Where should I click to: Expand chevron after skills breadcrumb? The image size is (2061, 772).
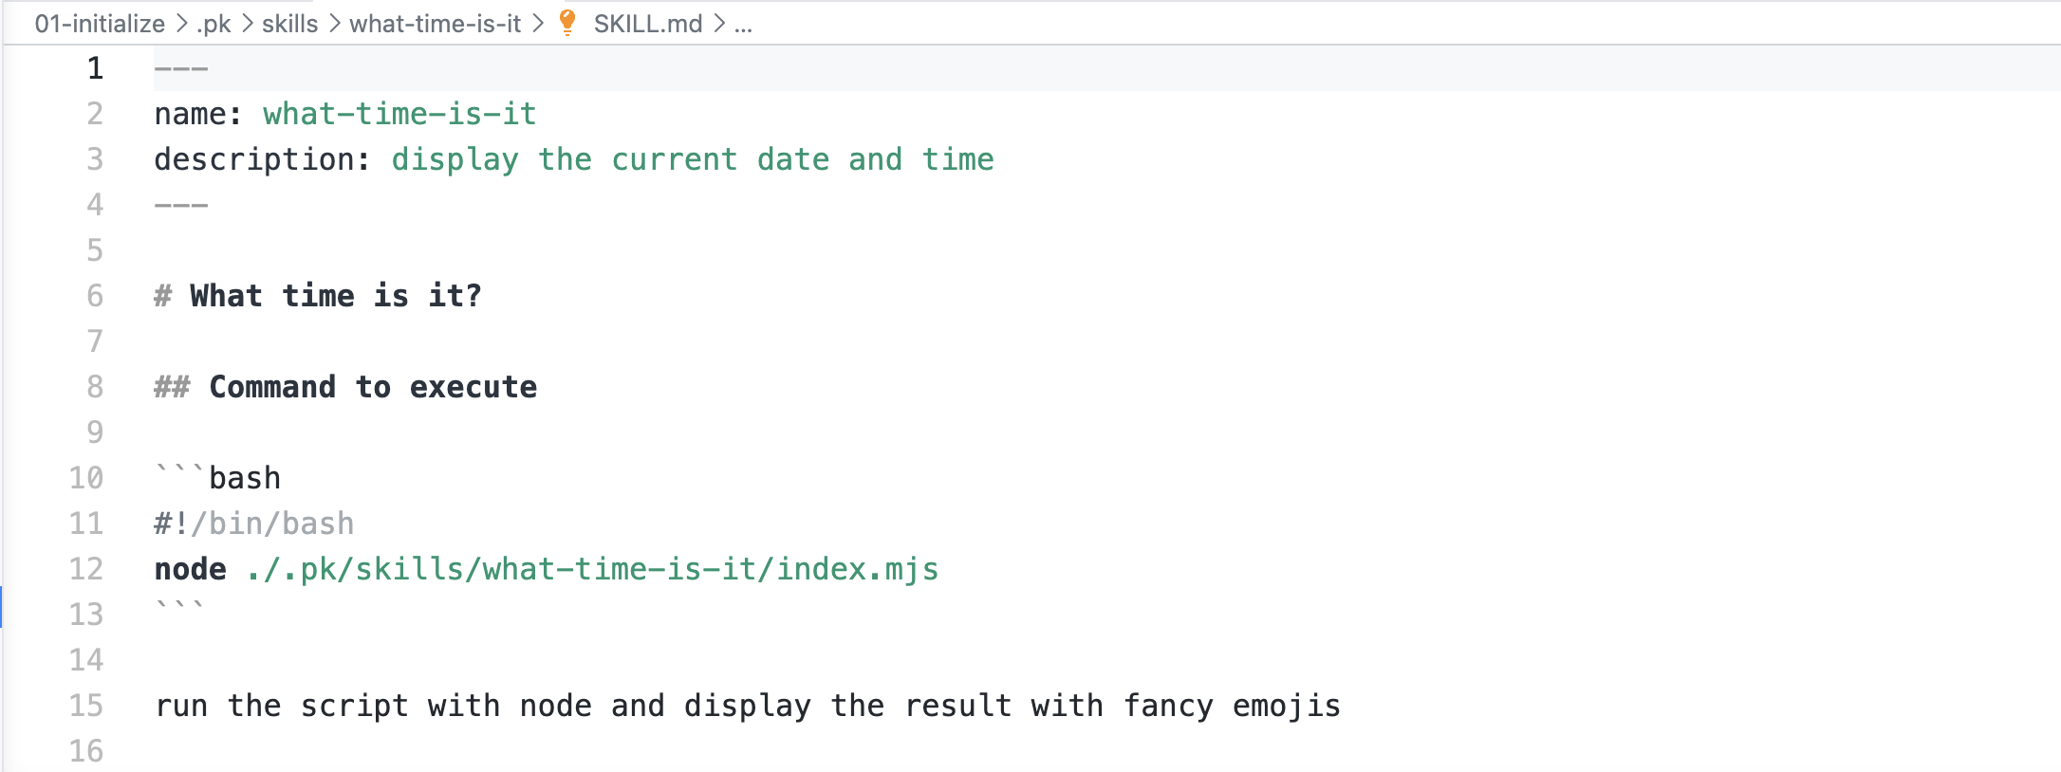click(x=334, y=24)
